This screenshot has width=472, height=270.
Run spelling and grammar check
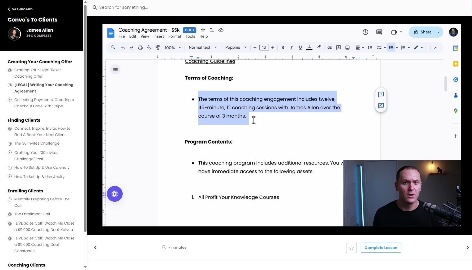pyautogui.click(x=149, y=48)
